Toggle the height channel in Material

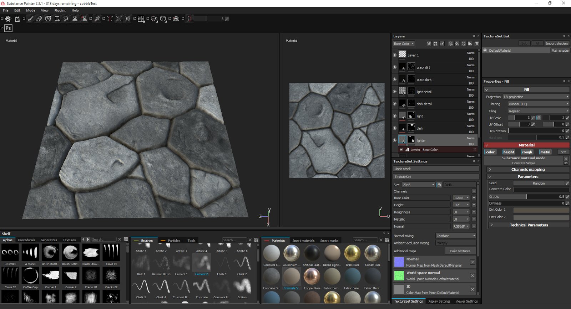[x=509, y=152]
